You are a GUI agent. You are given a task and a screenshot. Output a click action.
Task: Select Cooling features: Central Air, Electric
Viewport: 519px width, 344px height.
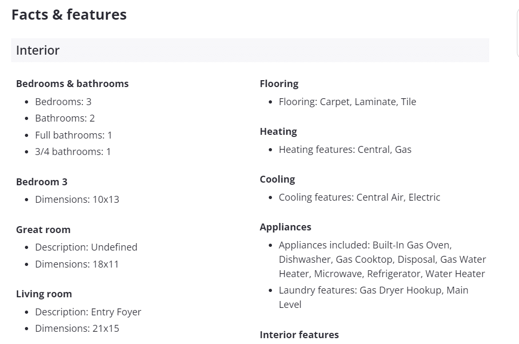pyautogui.click(x=359, y=197)
